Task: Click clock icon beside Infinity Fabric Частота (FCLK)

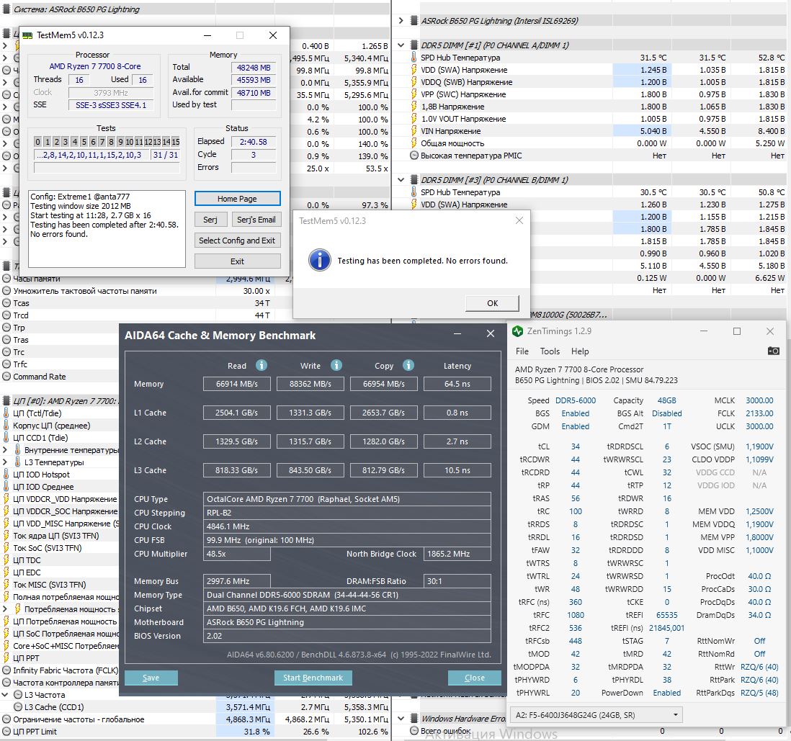Action: point(6,670)
